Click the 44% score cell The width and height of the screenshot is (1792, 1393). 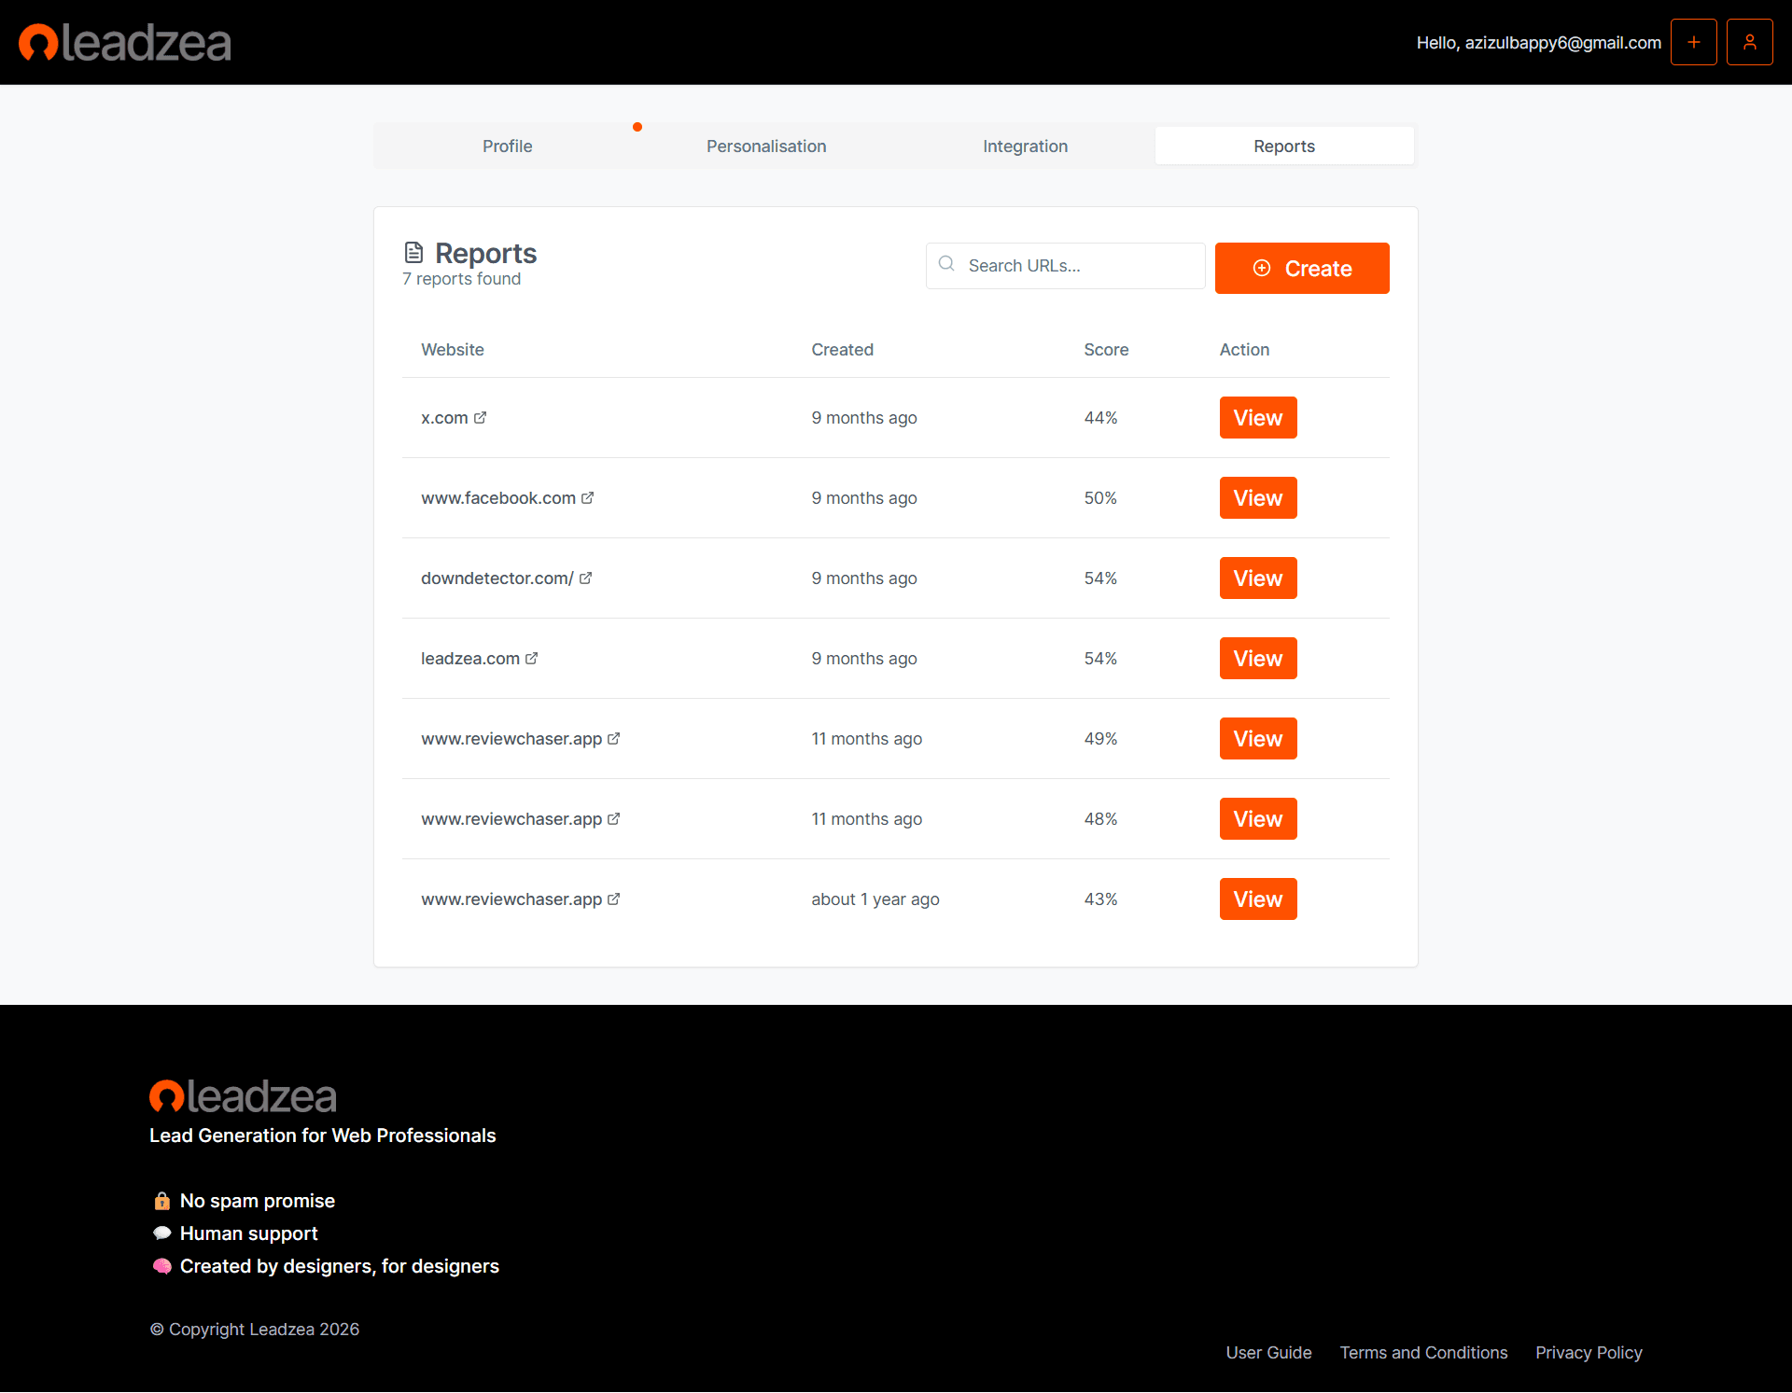tap(1100, 418)
